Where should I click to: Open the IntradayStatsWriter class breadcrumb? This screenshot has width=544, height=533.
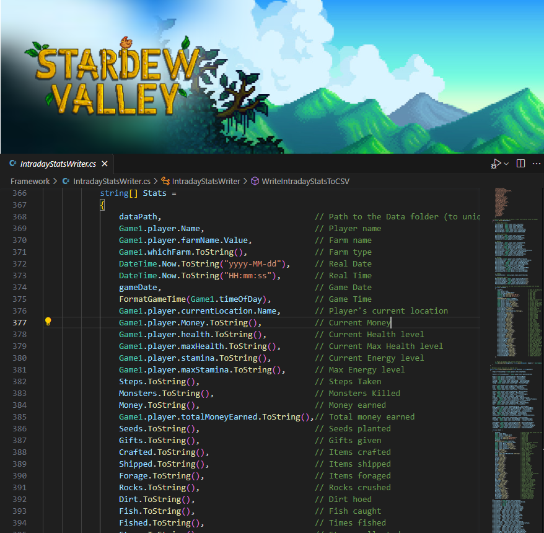coord(206,182)
